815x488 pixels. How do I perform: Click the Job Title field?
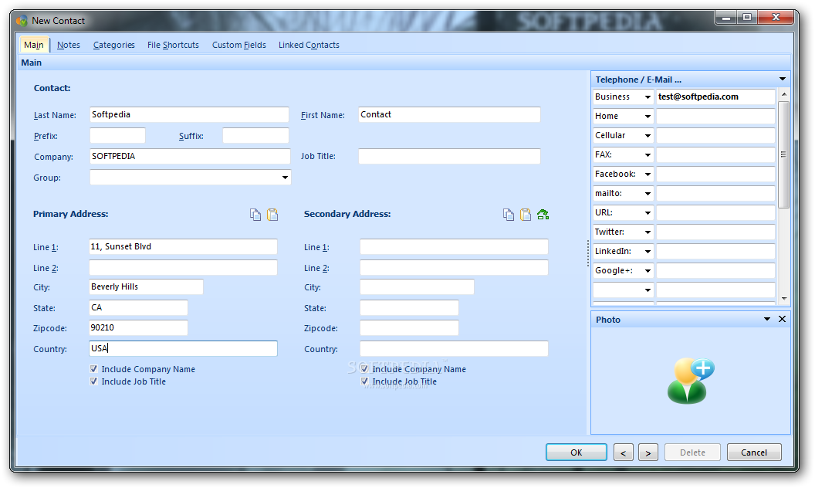click(x=449, y=156)
